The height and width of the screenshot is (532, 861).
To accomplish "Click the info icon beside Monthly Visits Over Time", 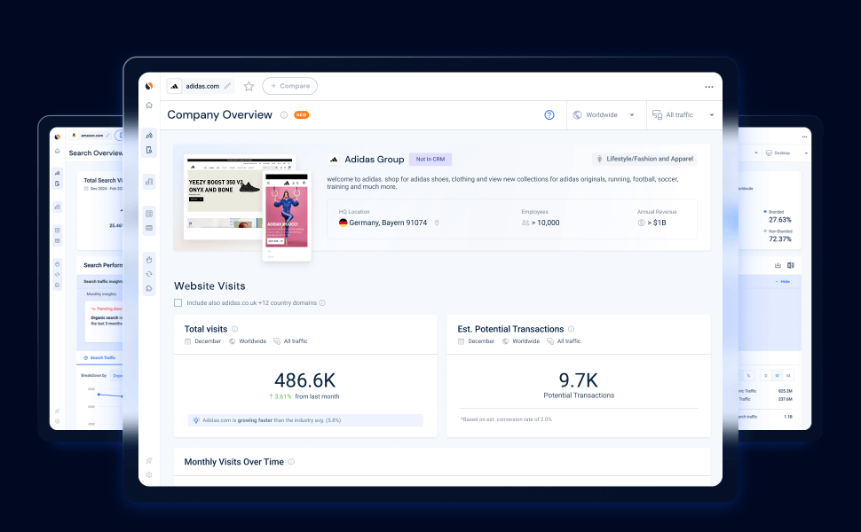I will [291, 462].
